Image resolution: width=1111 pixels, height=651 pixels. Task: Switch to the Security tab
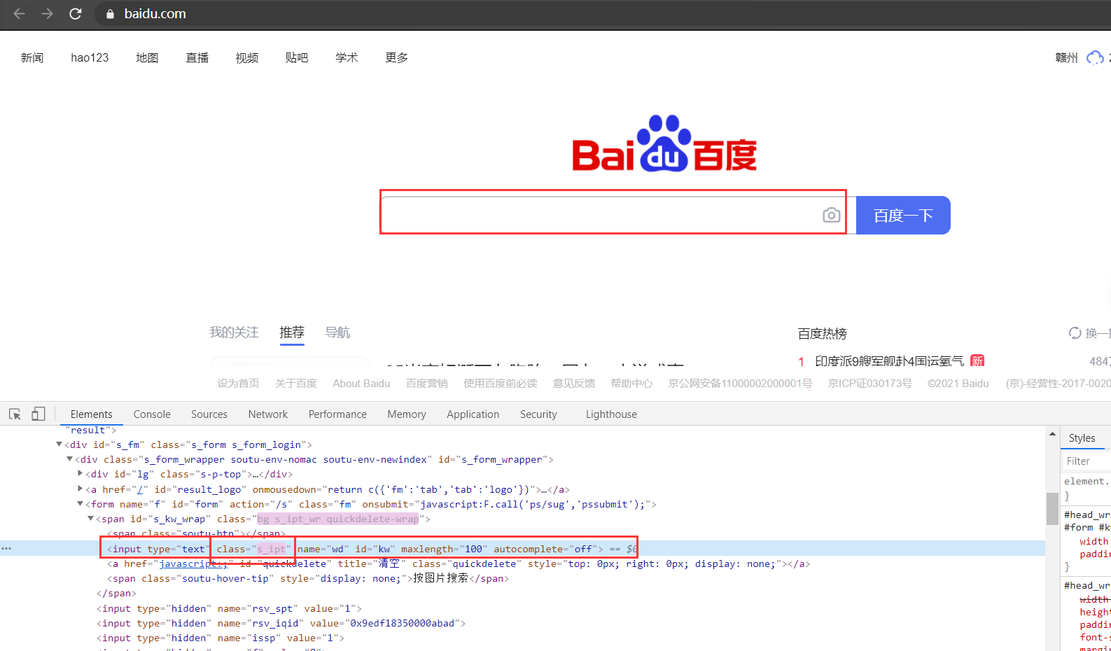pos(538,414)
